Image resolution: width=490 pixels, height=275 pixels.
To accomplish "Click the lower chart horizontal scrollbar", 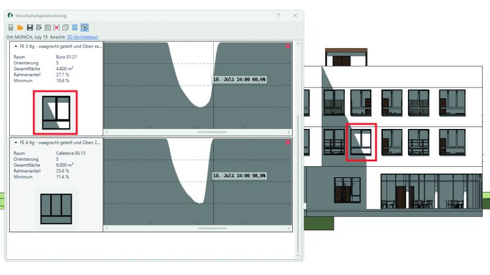I will [212, 229].
